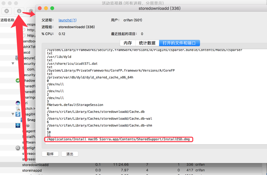Click the 退出 button
The width and height of the screenshot is (267, 175).
coord(70,154)
